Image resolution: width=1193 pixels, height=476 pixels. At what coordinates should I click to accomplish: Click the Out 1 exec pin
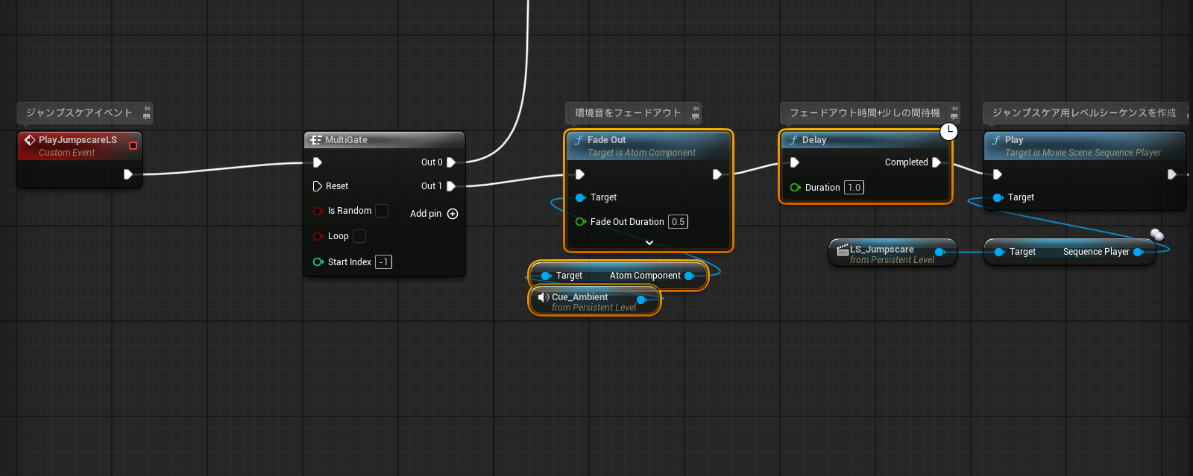(450, 186)
